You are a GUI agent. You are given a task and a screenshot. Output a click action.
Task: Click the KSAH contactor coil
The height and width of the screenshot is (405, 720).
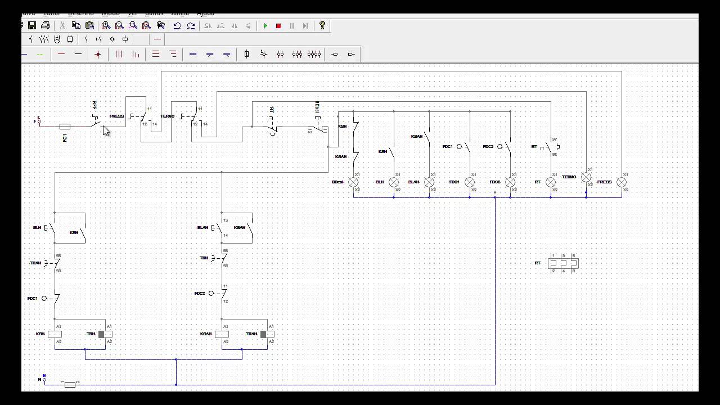(222, 334)
